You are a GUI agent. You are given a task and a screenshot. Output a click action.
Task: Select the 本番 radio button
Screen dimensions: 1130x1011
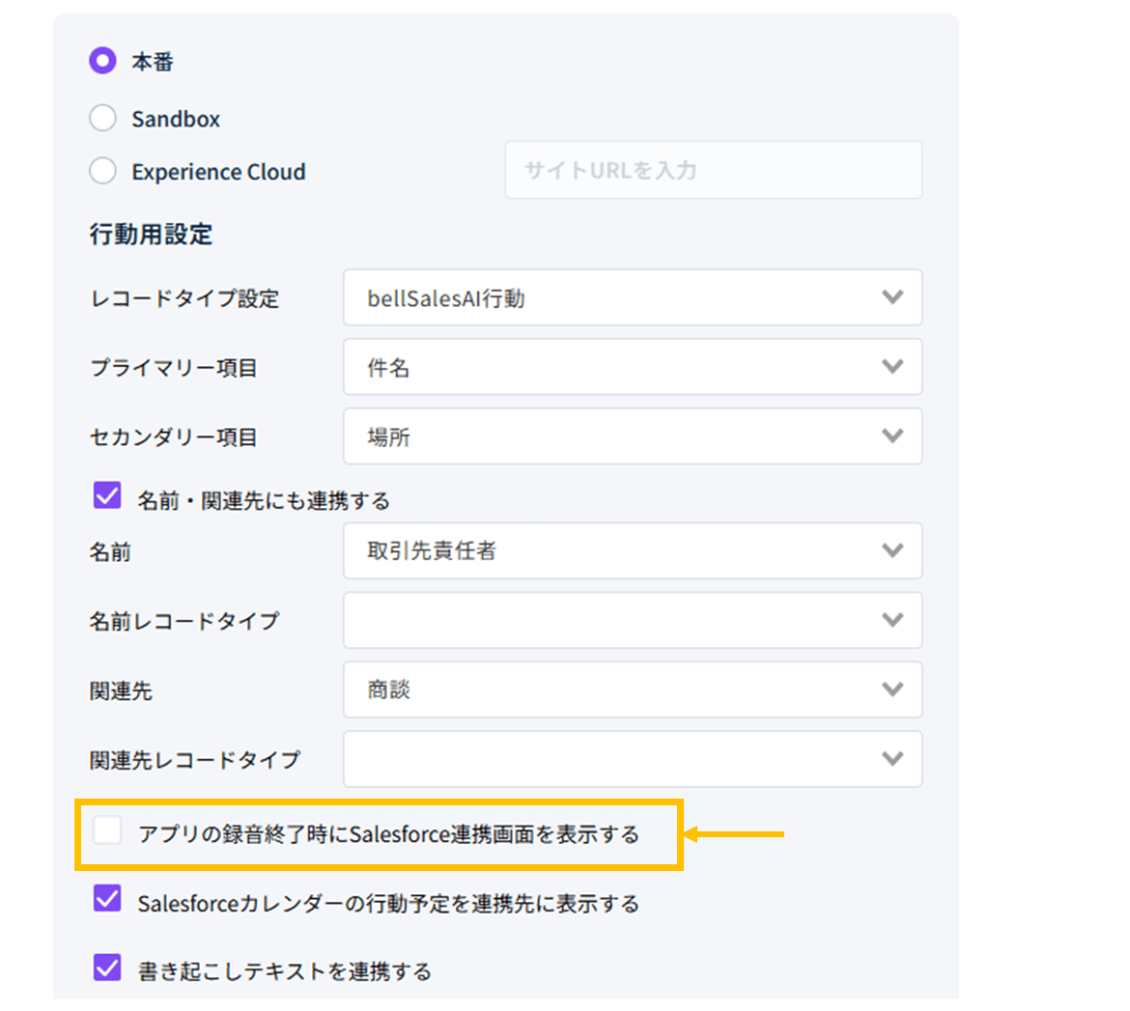(x=102, y=62)
